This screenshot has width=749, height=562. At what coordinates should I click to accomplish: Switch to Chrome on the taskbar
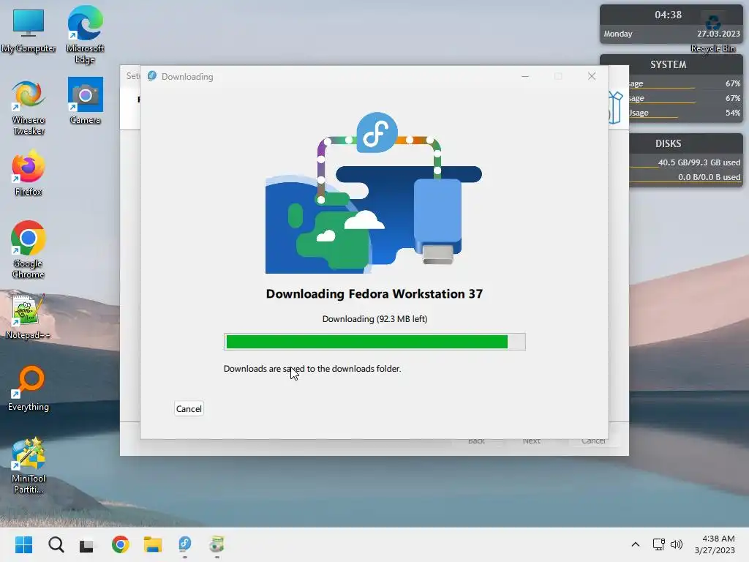[x=121, y=544]
